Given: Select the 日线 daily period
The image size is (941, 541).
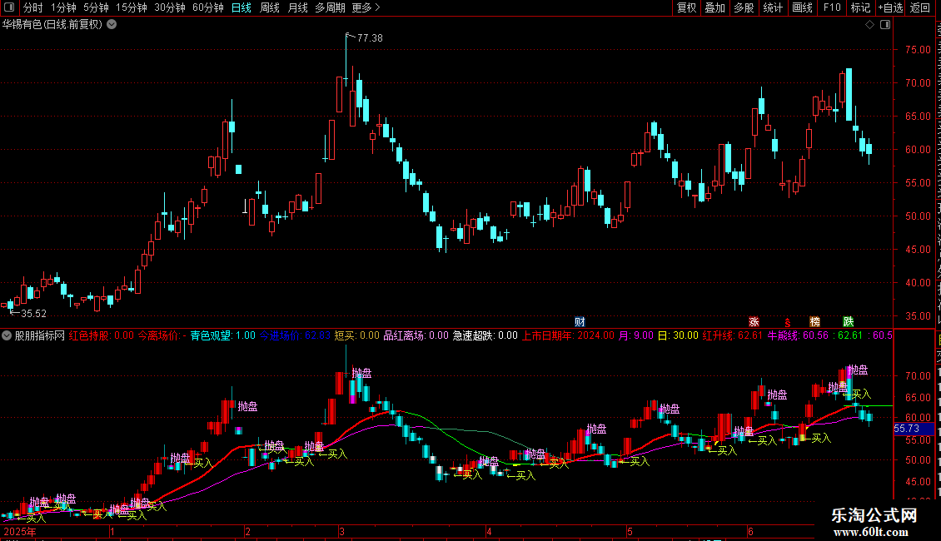Looking at the screenshot, I should tap(241, 7).
